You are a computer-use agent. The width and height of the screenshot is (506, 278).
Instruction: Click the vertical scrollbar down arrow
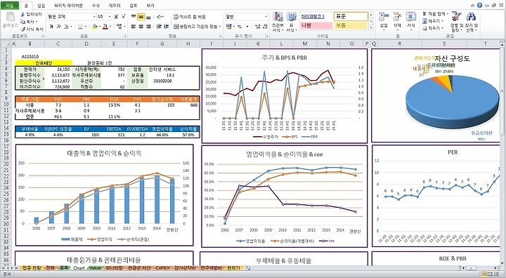tap(502, 263)
